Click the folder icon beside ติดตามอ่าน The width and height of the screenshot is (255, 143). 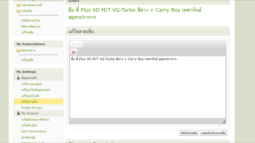coord(18,50)
